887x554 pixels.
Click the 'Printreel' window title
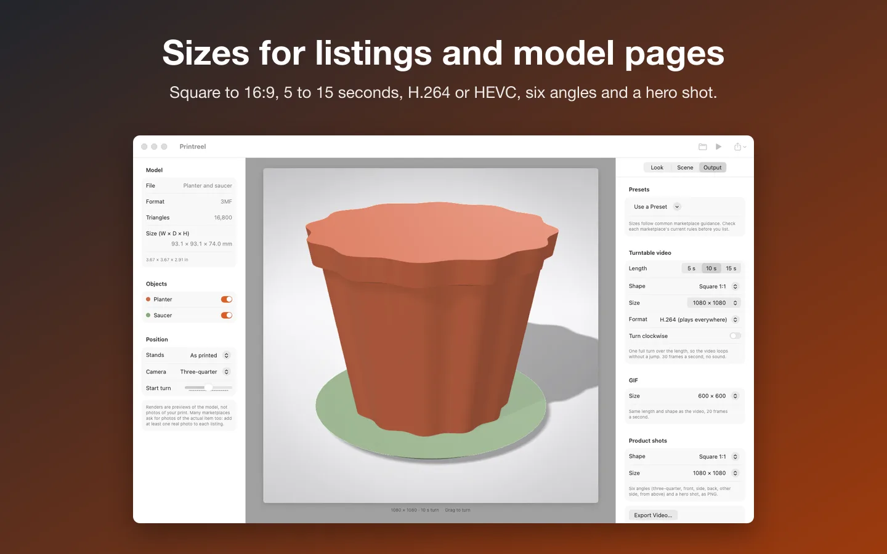(193, 147)
